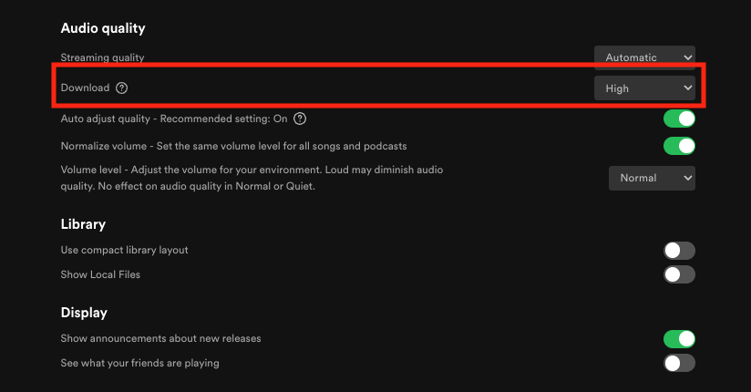The height and width of the screenshot is (392, 751).
Task: Click the Streaming quality label
Action: point(102,57)
